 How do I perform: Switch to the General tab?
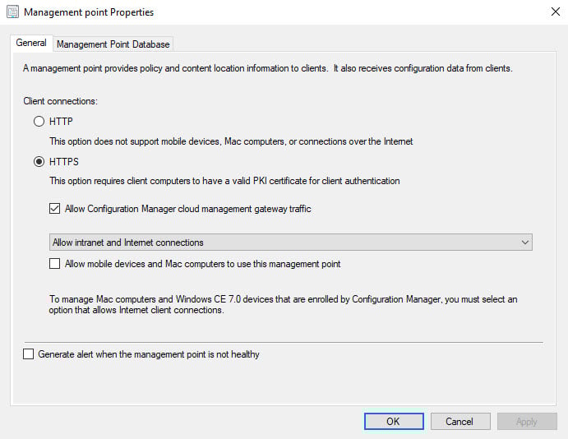tap(31, 43)
